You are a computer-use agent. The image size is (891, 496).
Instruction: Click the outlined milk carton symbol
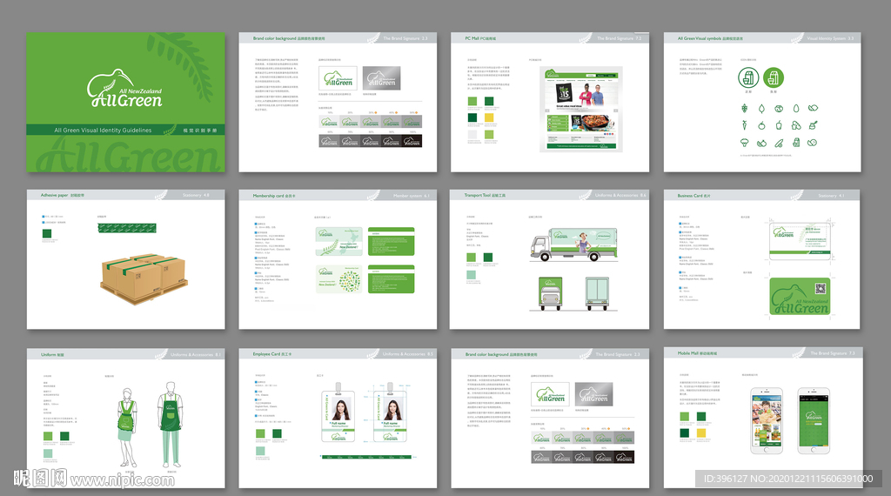coord(747,77)
